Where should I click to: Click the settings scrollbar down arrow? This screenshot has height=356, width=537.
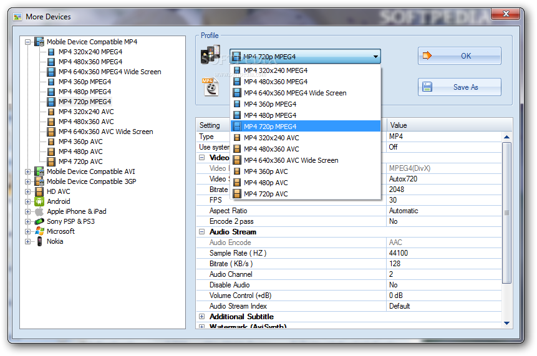pos(507,323)
